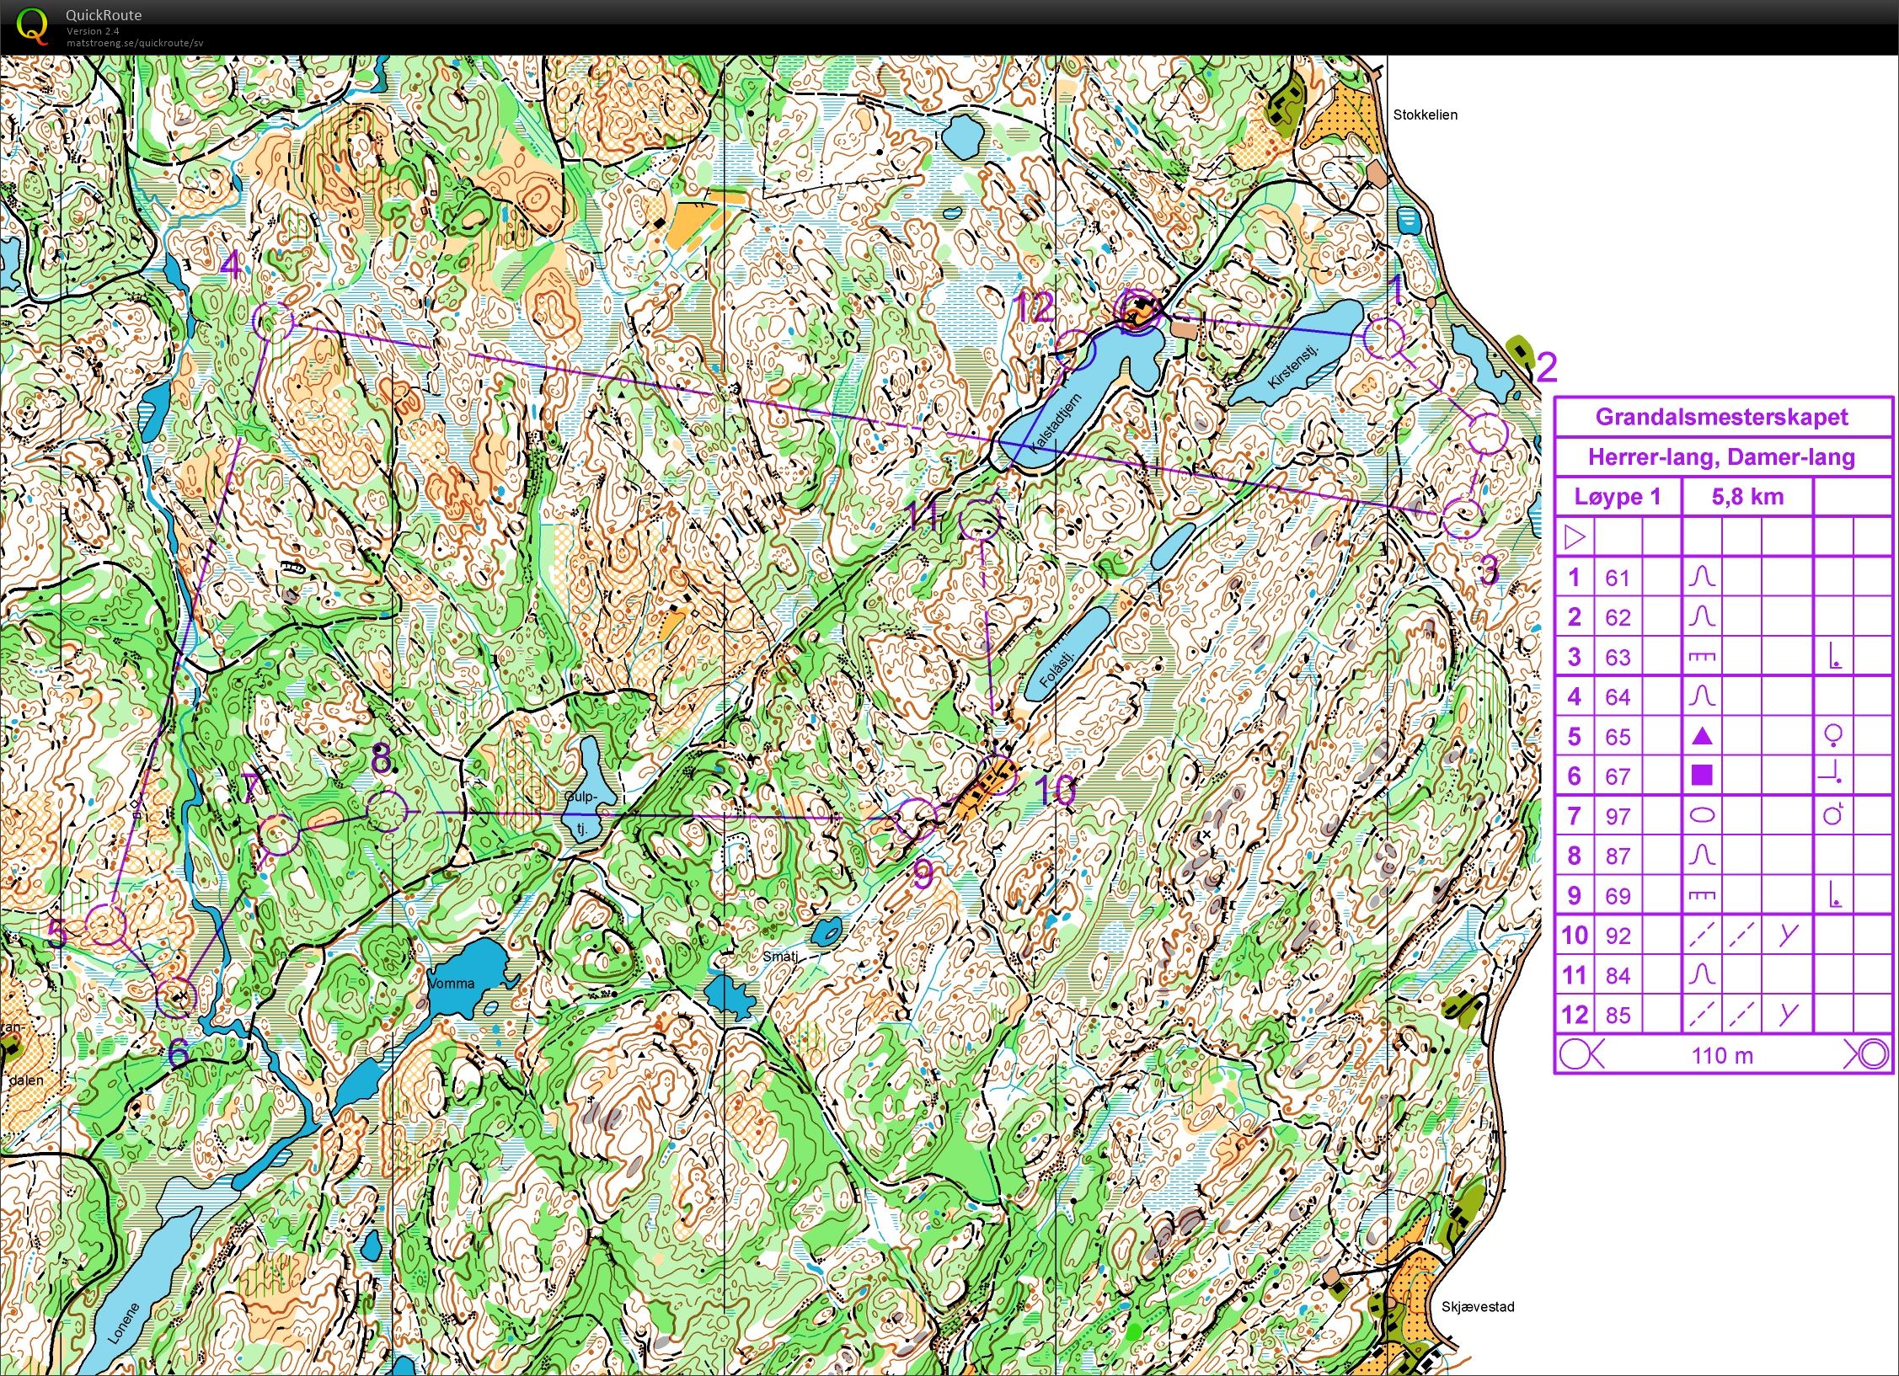1899x1376 pixels.
Task: Click control code 87 in table
Action: pos(1618,856)
